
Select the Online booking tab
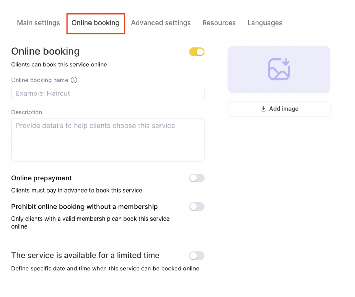95,23
